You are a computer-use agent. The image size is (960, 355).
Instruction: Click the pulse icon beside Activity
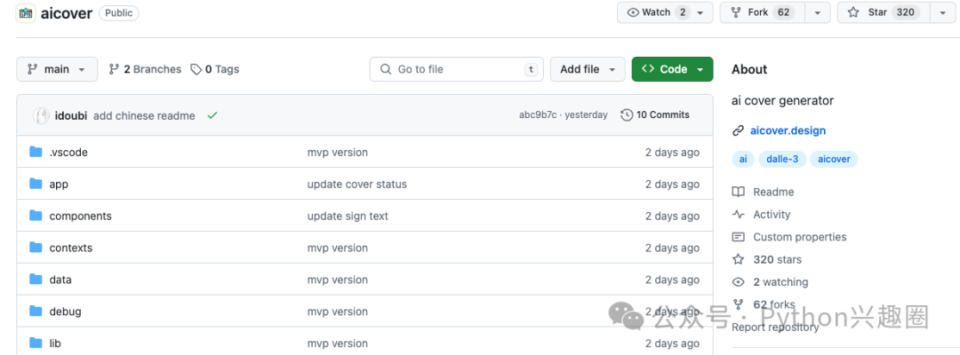click(739, 215)
